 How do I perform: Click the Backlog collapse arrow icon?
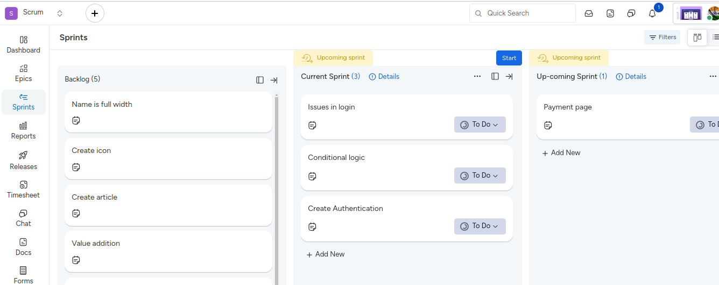tap(274, 80)
